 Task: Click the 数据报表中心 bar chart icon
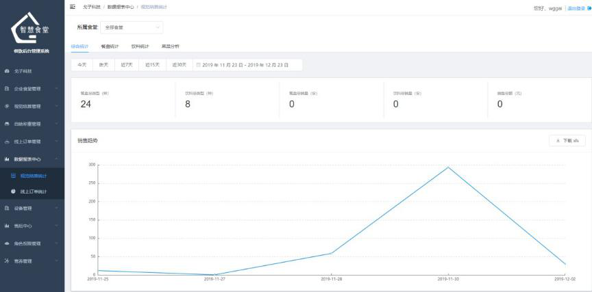7,159
